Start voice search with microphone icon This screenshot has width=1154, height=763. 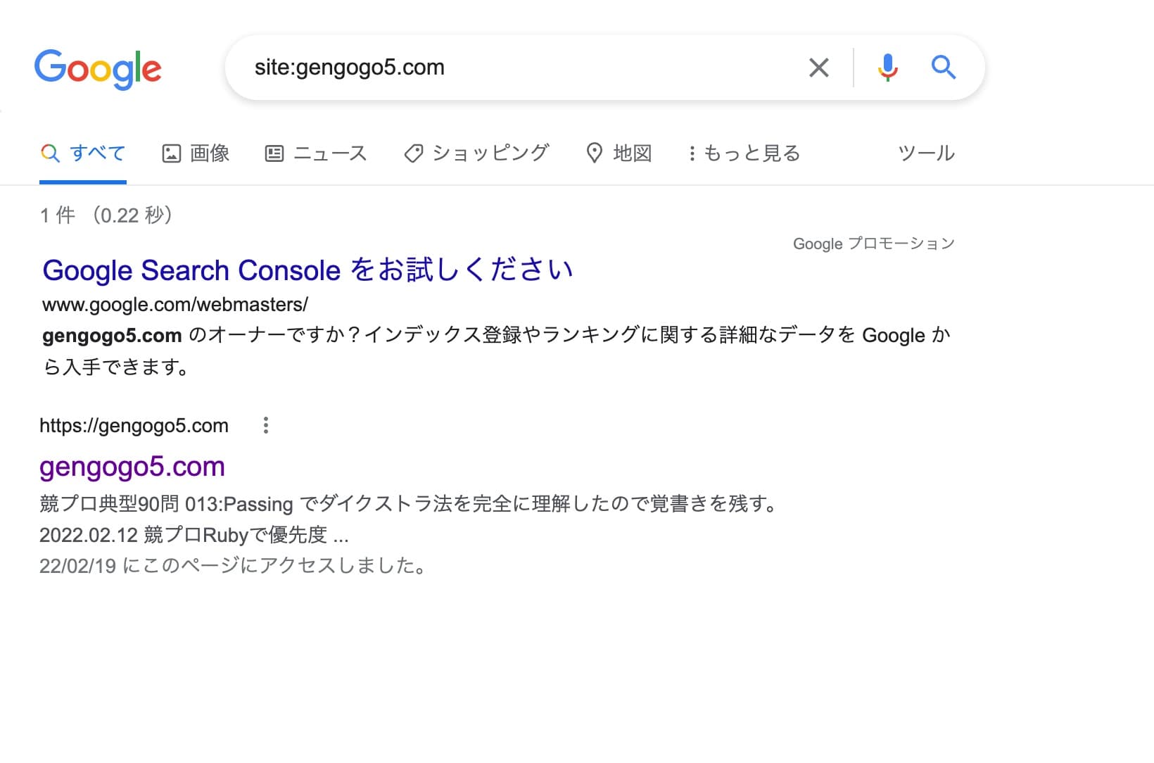click(887, 68)
